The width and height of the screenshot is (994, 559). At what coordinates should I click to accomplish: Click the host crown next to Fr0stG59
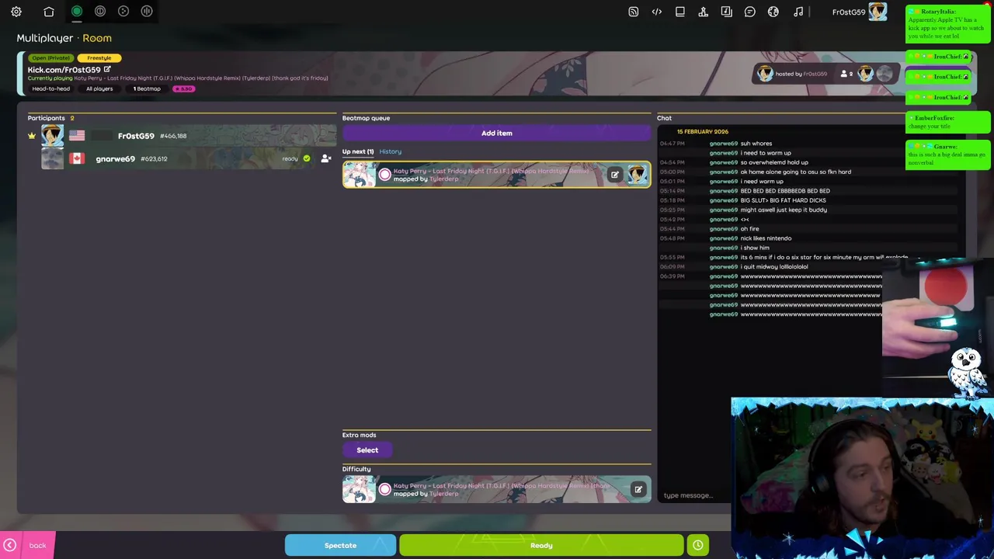(32, 136)
